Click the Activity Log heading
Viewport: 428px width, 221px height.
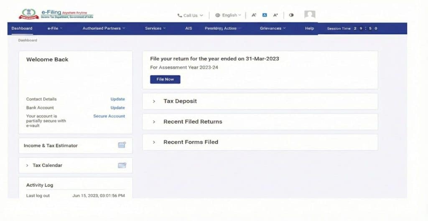point(40,185)
